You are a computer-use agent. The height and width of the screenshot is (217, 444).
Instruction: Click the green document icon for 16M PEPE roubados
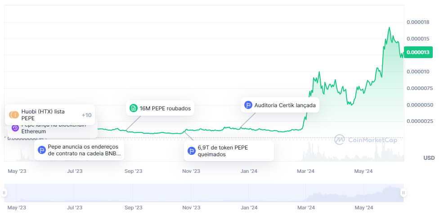(x=133, y=108)
